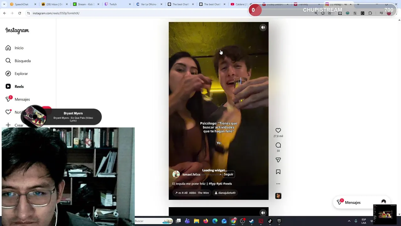This screenshot has width=401, height=226.
Task: Click the #fyp hashtag in caption
Action: pyautogui.click(x=212, y=184)
